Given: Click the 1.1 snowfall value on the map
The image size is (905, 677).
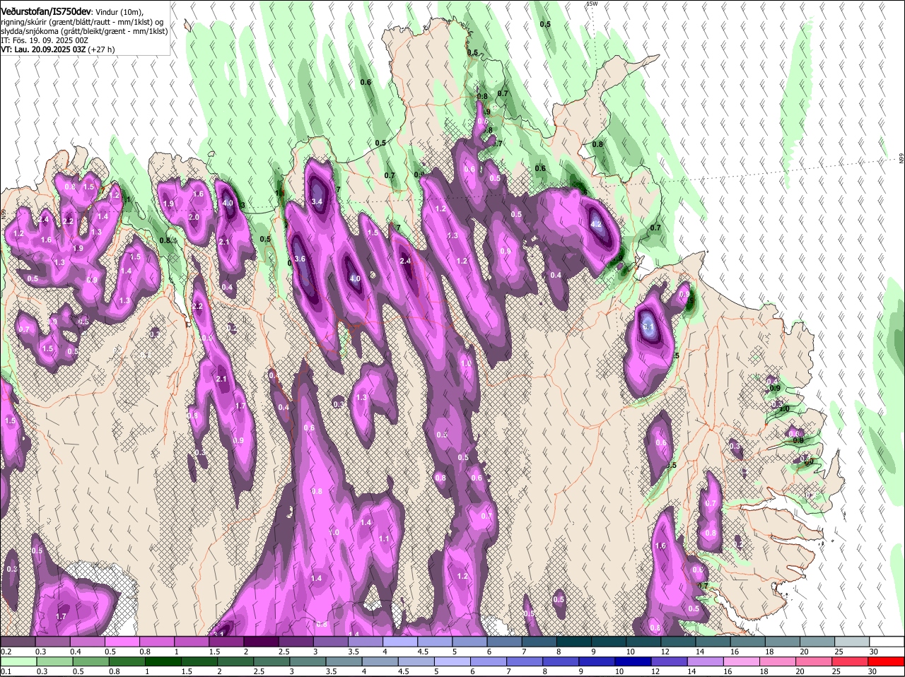Looking at the screenshot, I should coord(384,538).
